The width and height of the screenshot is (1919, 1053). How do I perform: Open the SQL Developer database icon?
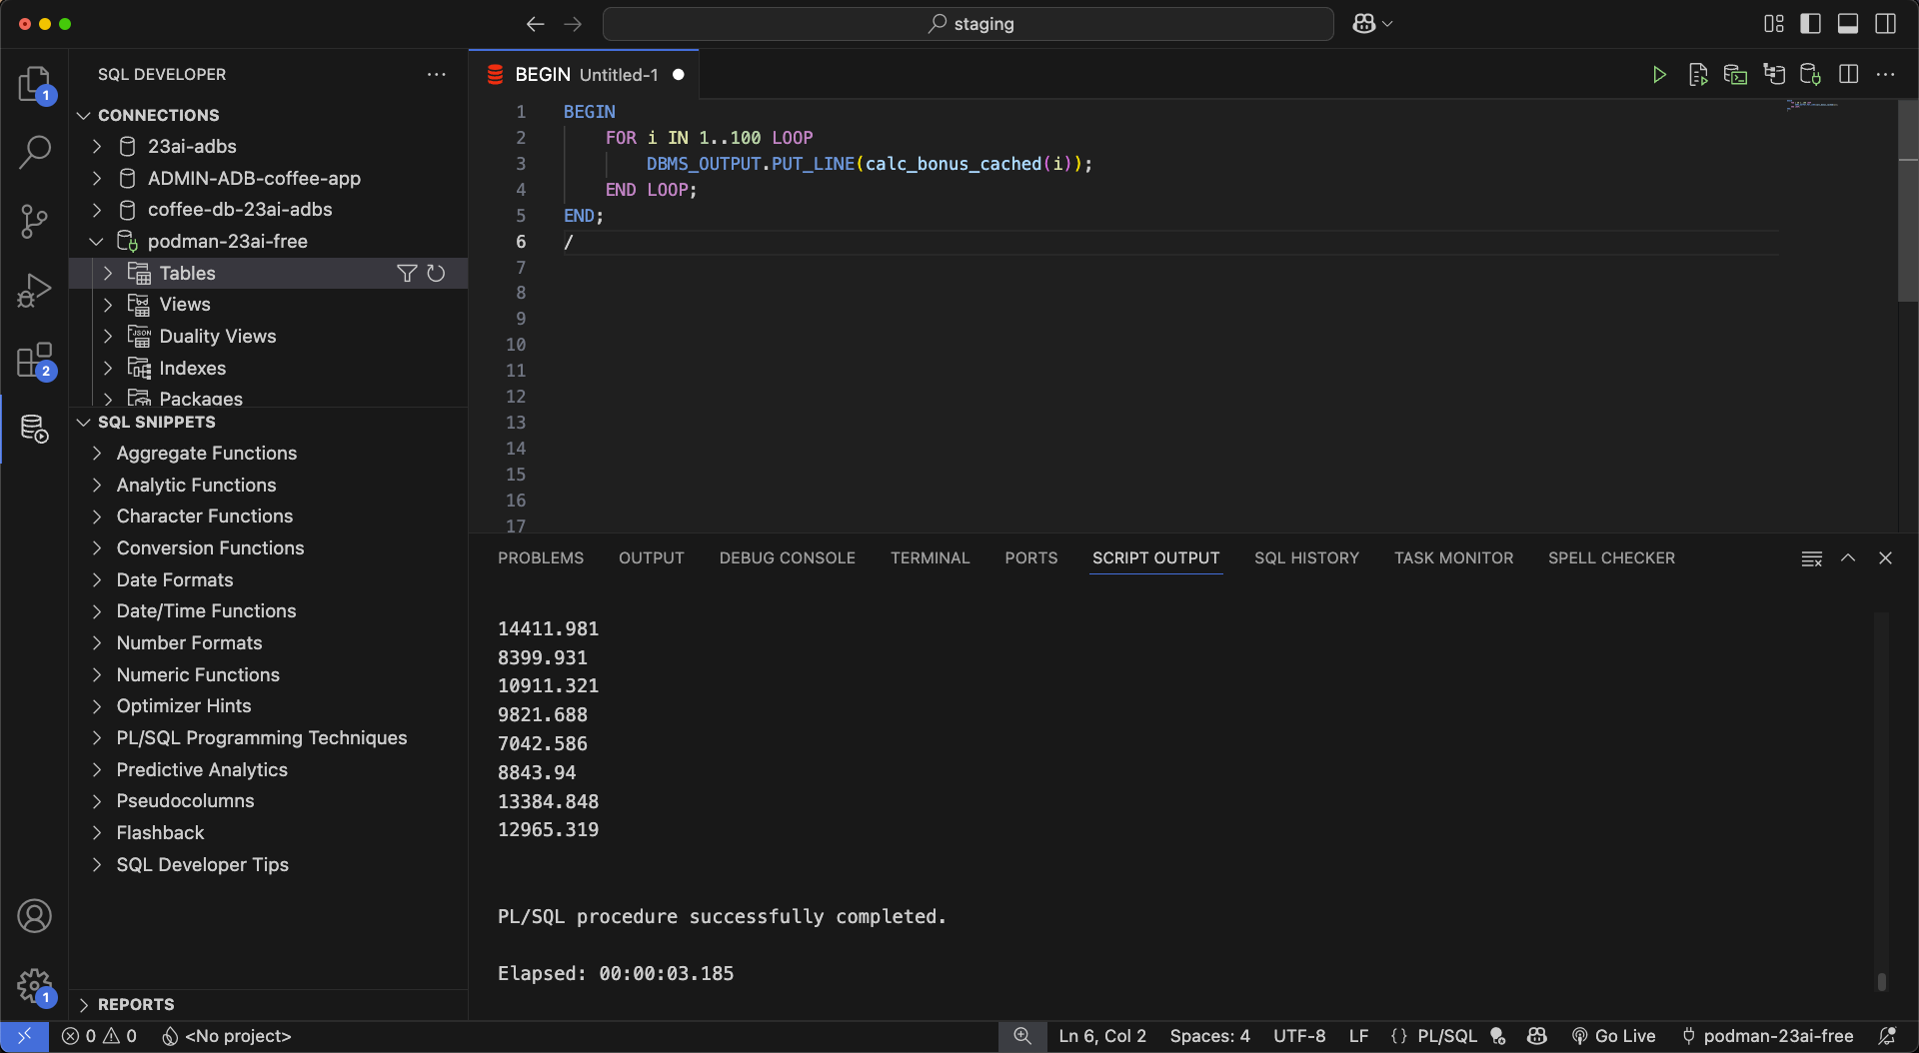[x=34, y=429]
